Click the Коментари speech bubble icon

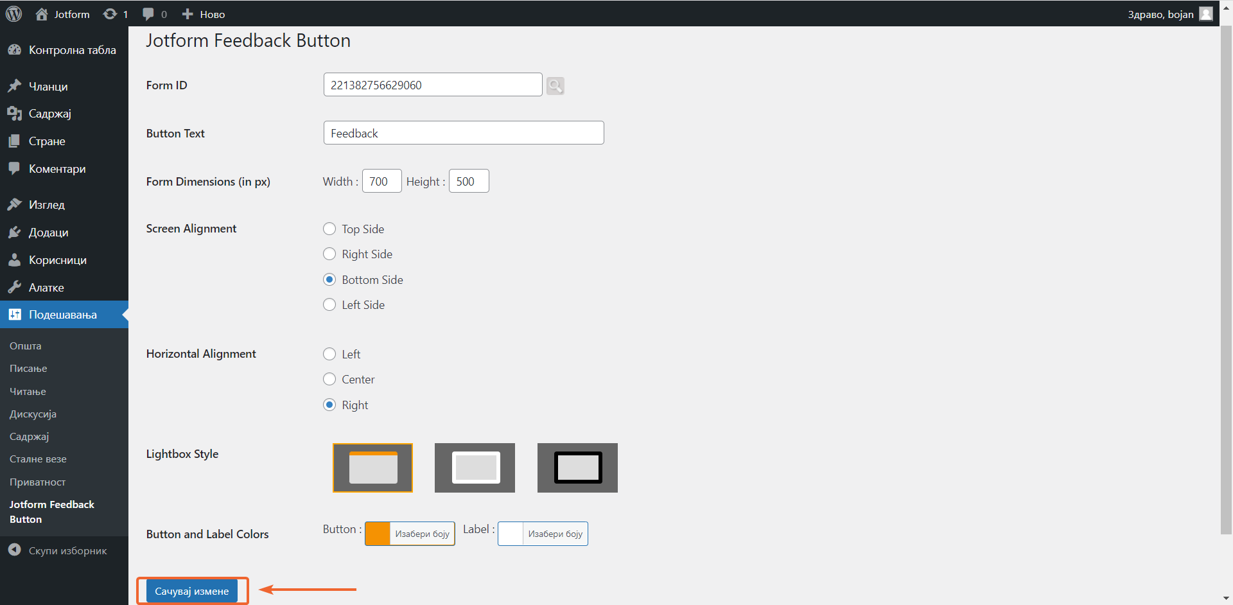coord(14,169)
